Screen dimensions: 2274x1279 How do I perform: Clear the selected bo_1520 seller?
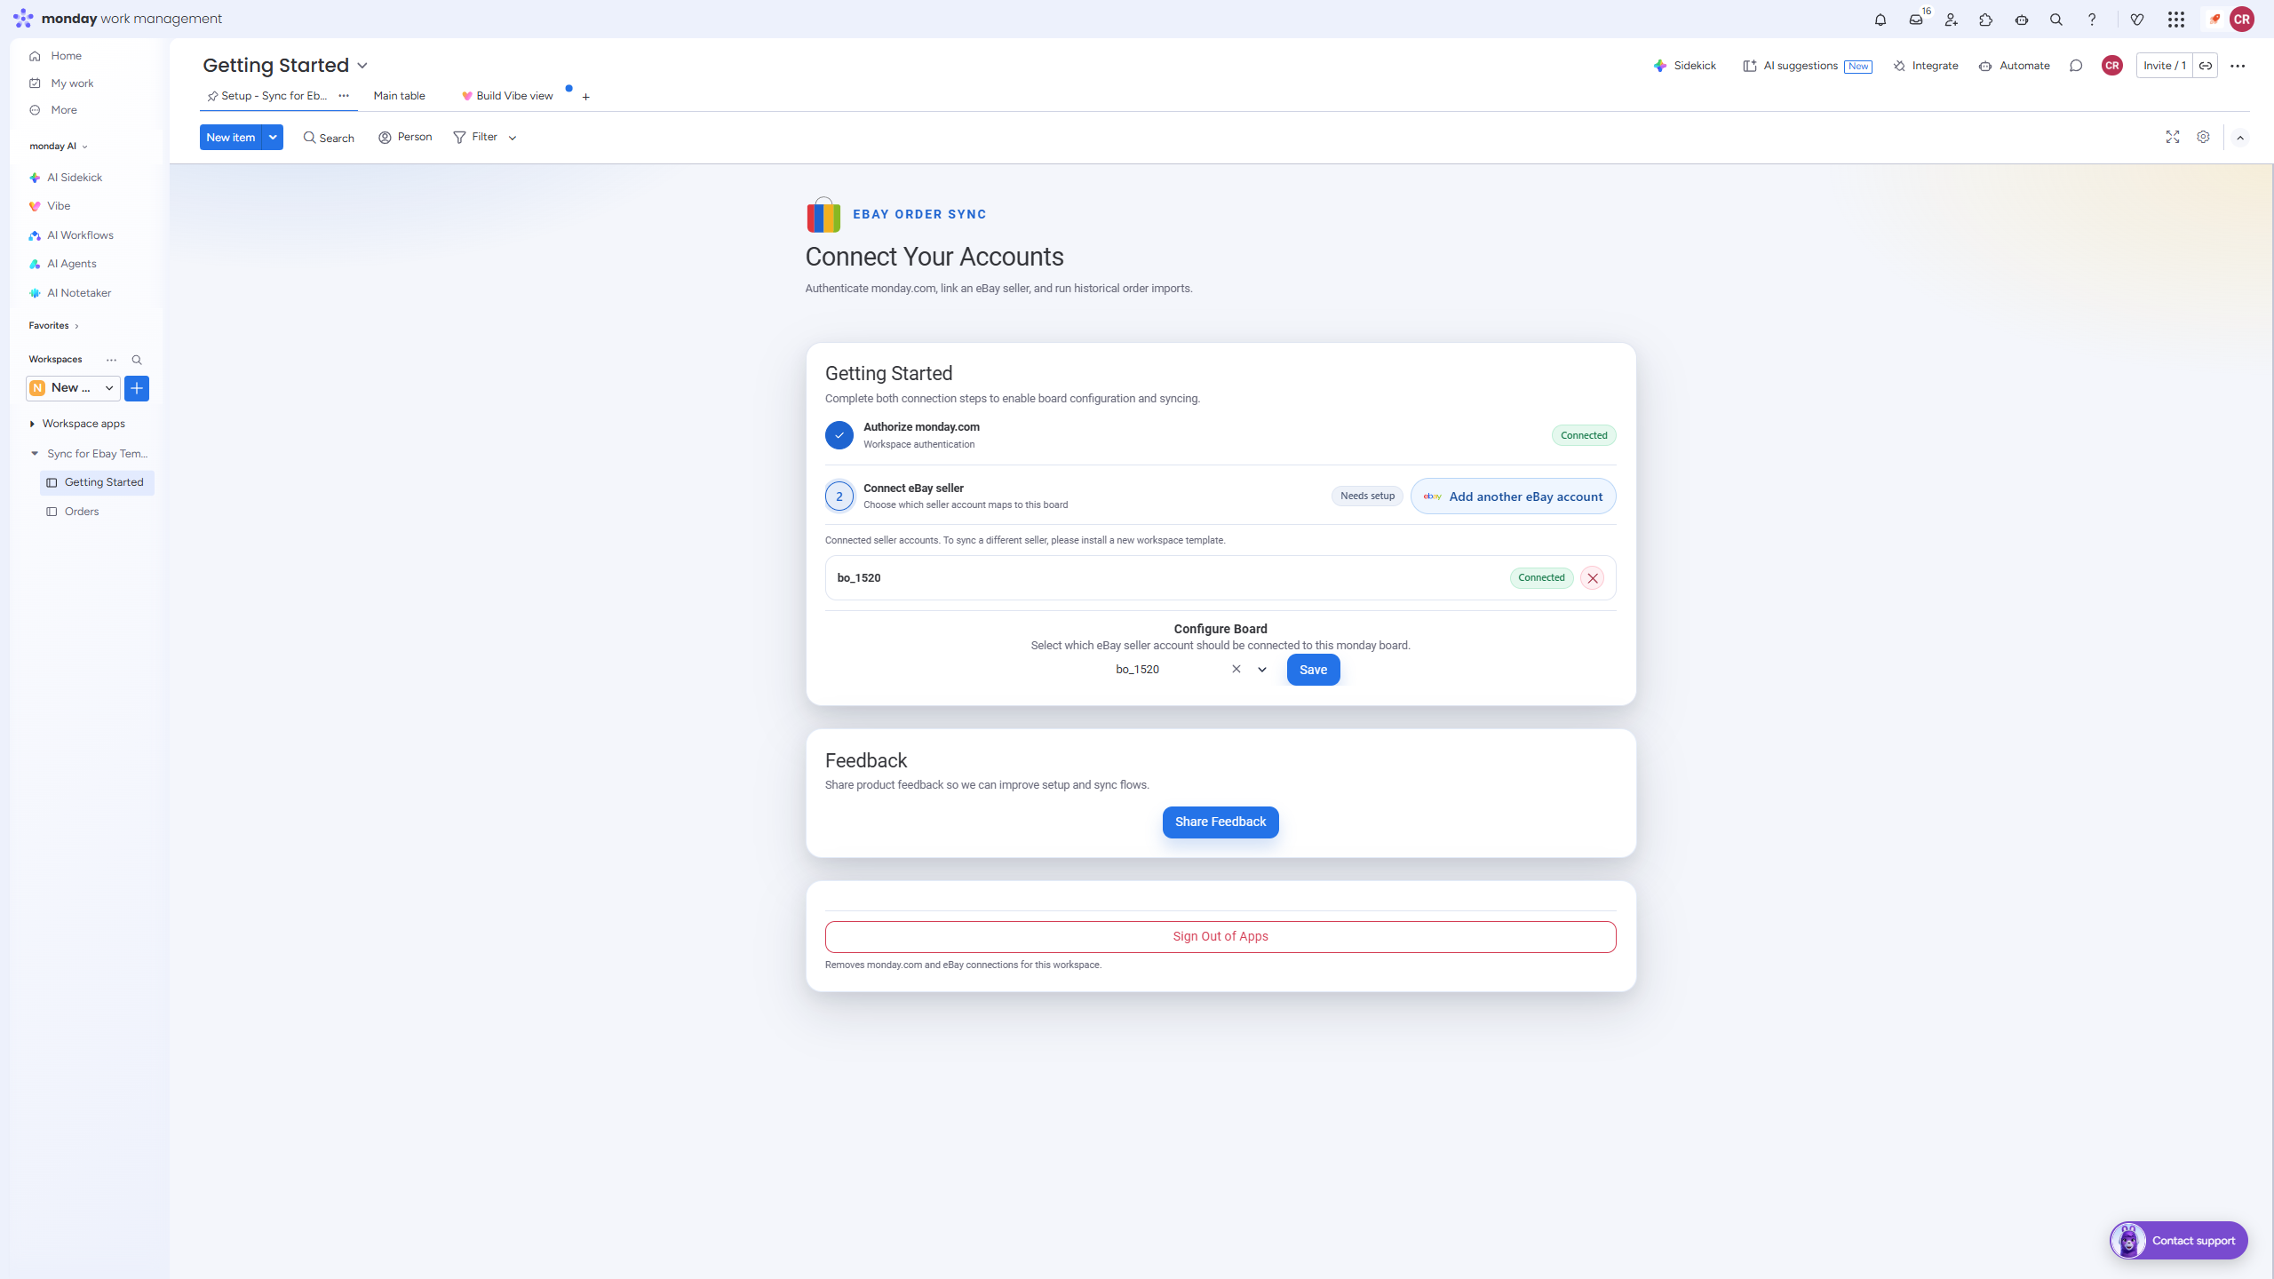(x=1236, y=669)
